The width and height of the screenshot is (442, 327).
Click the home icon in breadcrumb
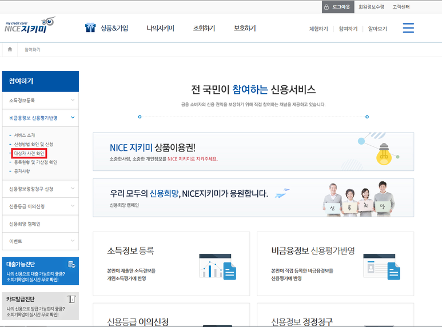(x=10, y=49)
